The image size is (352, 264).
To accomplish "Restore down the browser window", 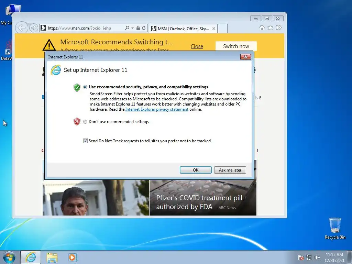I will (267, 19).
